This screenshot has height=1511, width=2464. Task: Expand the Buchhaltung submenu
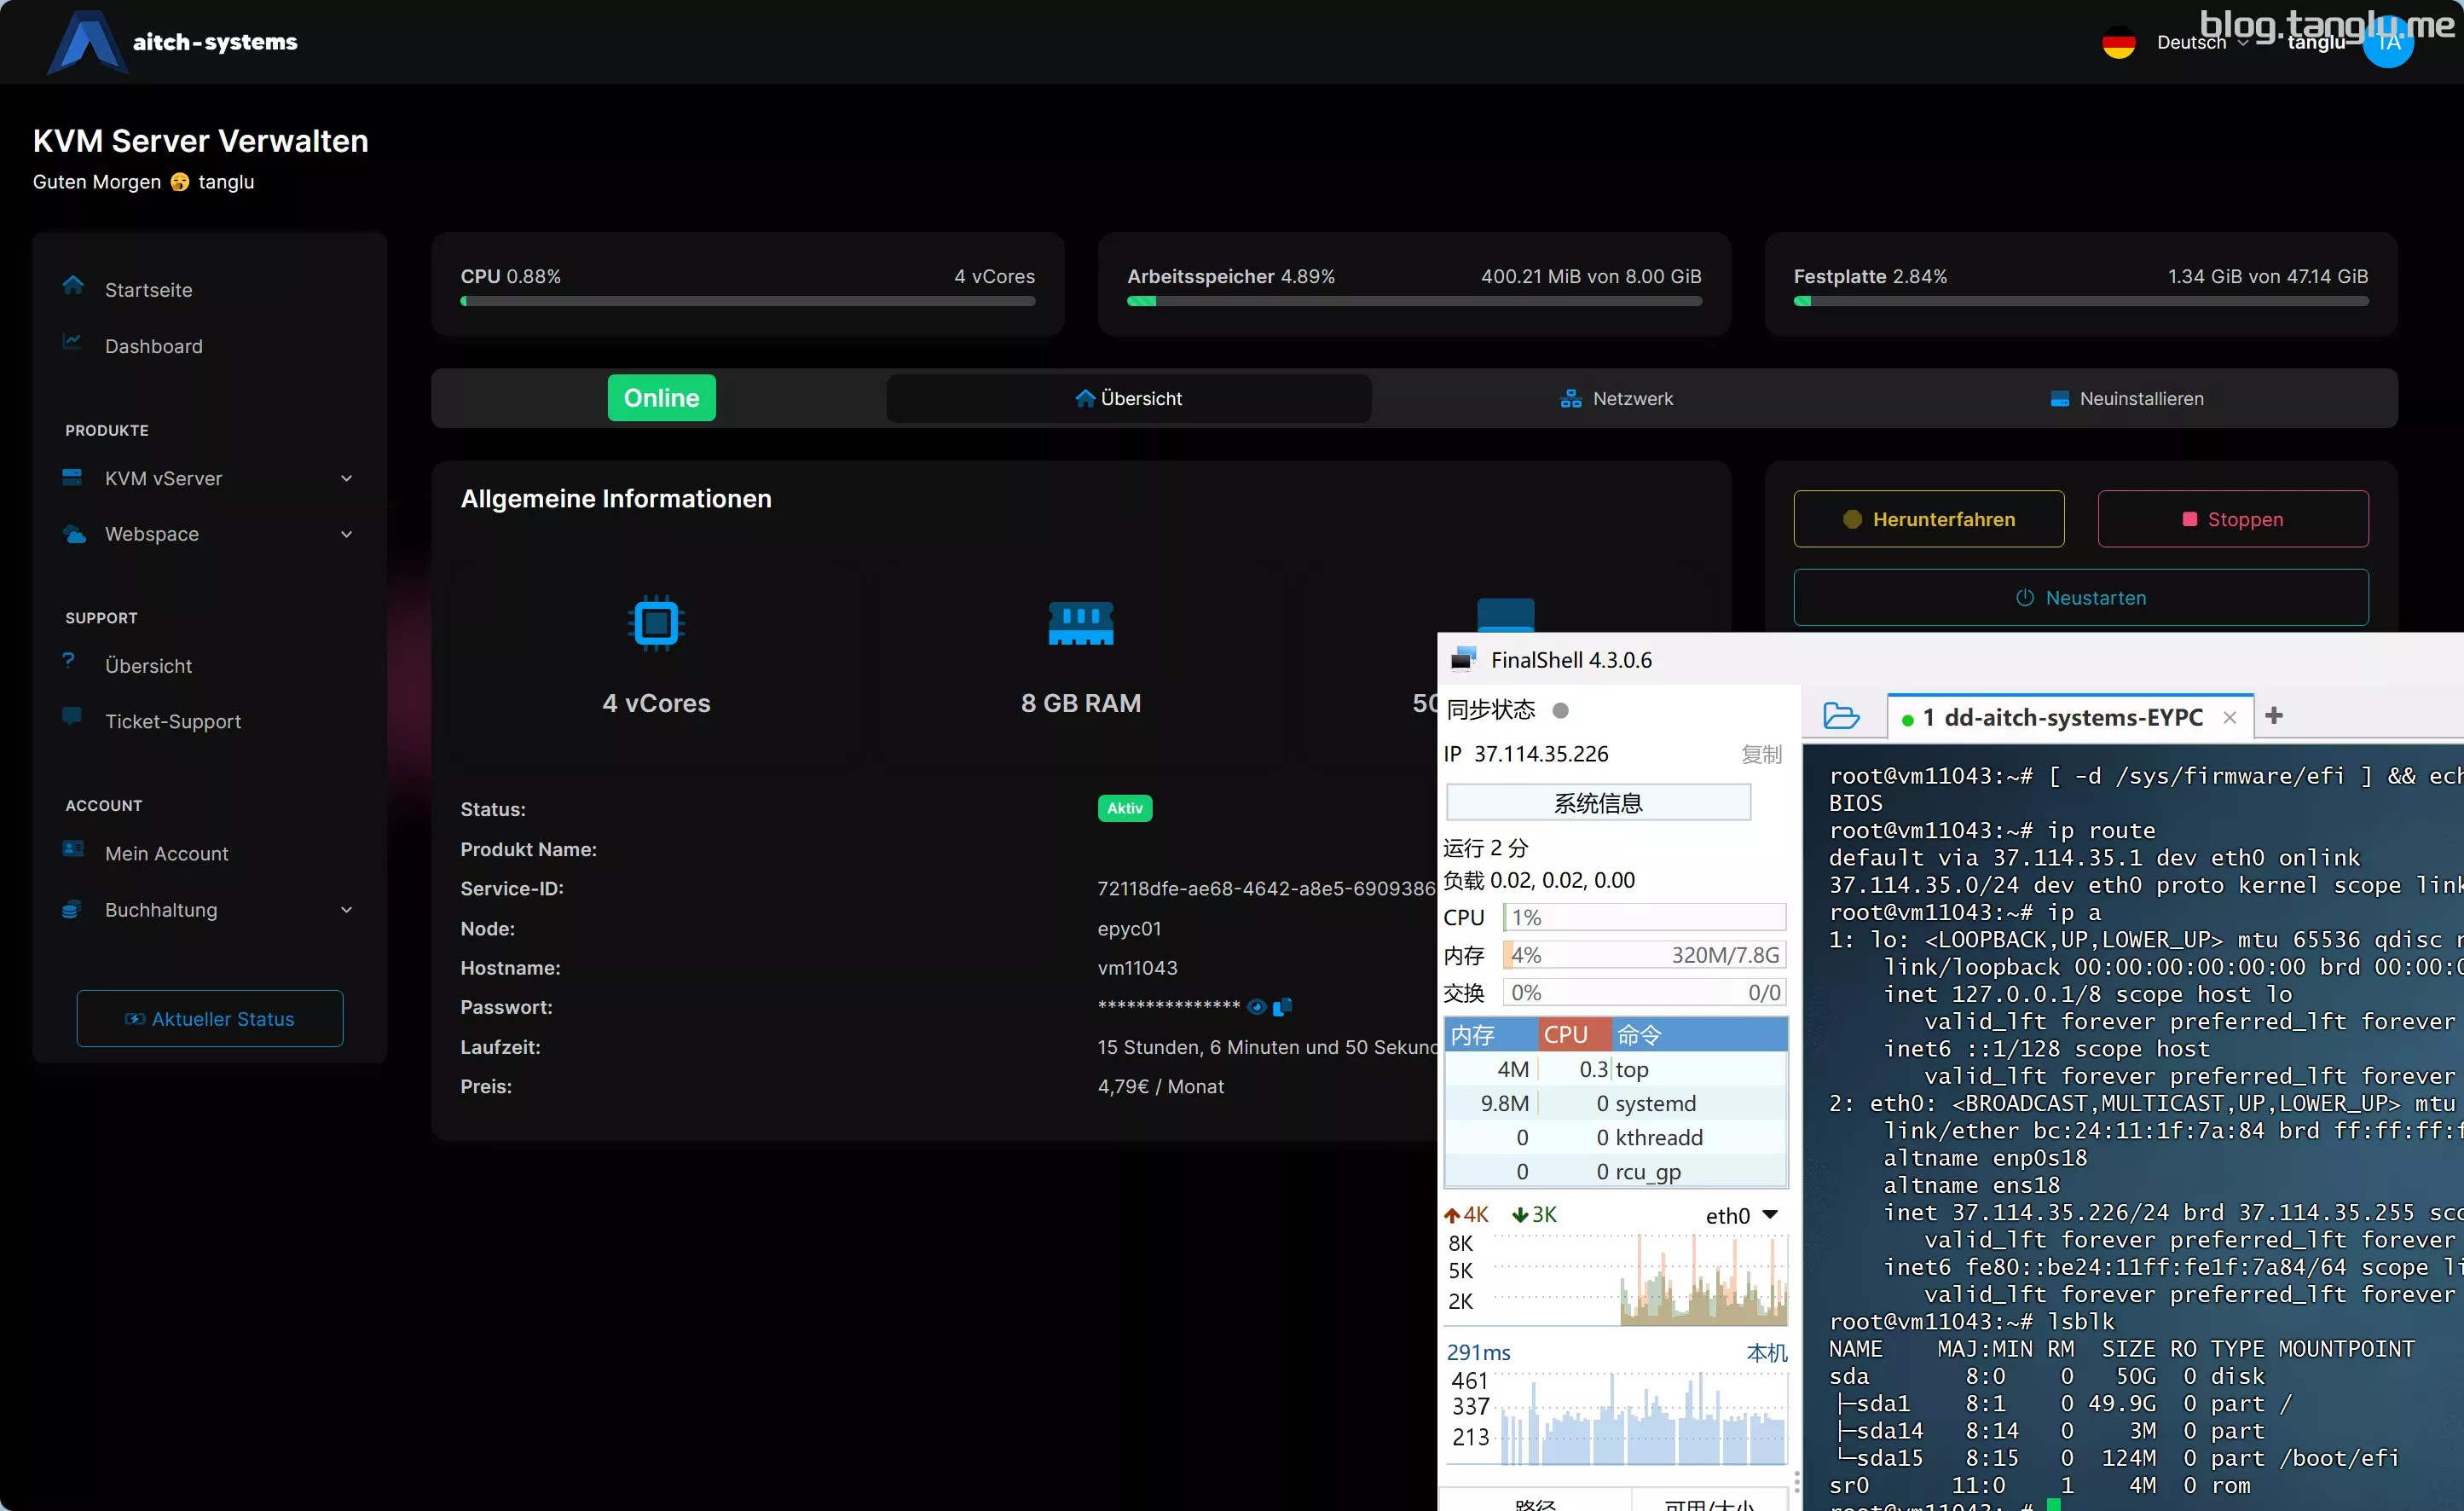[346, 910]
